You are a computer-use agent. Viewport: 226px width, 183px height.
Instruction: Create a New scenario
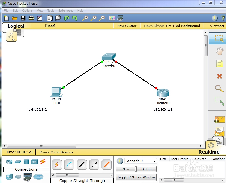(126, 169)
